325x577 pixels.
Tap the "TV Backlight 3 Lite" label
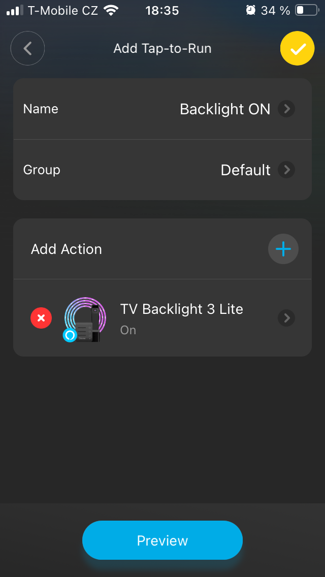point(181,309)
